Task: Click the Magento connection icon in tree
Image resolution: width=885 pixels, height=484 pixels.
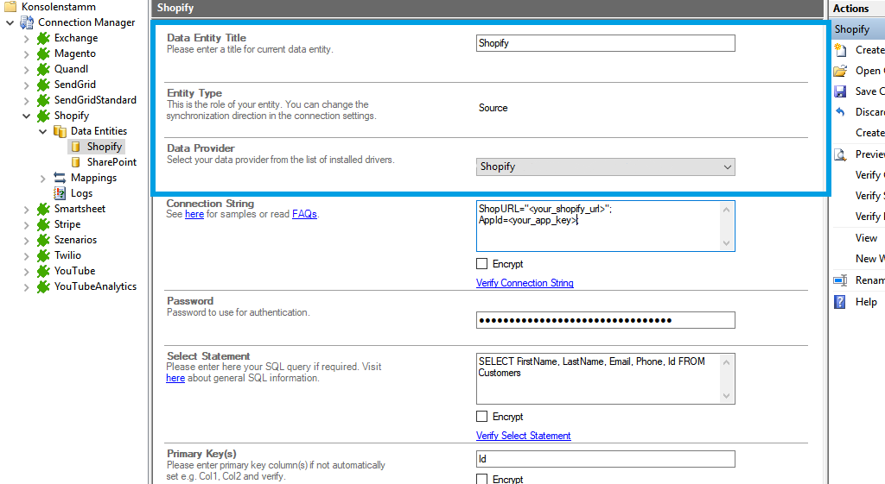Action: pyautogui.click(x=43, y=53)
